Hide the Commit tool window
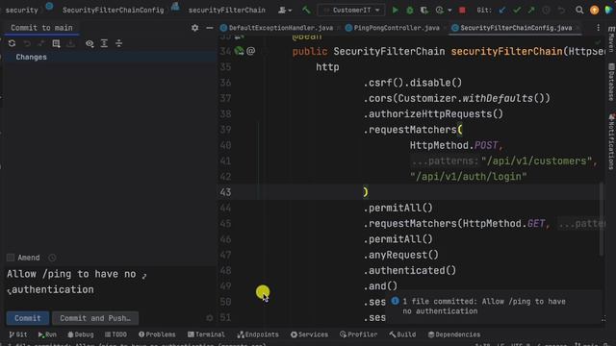This screenshot has width=616, height=346. pyautogui.click(x=210, y=28)
